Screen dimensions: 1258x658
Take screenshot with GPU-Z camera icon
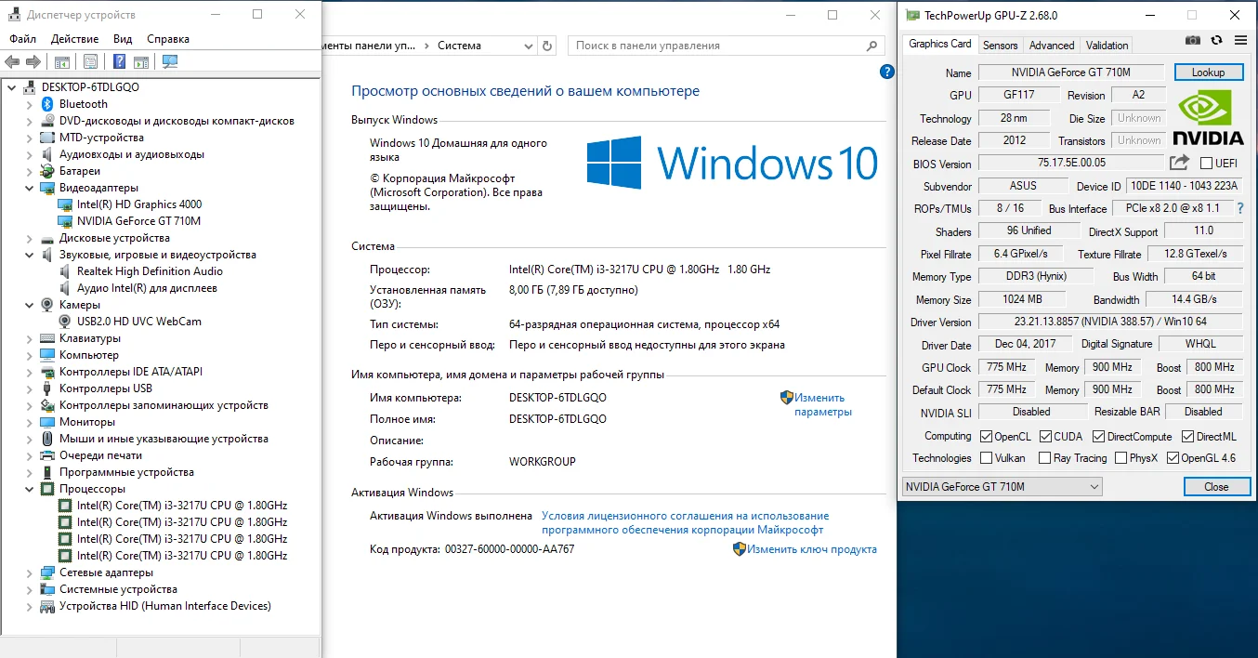point(1193,40)
